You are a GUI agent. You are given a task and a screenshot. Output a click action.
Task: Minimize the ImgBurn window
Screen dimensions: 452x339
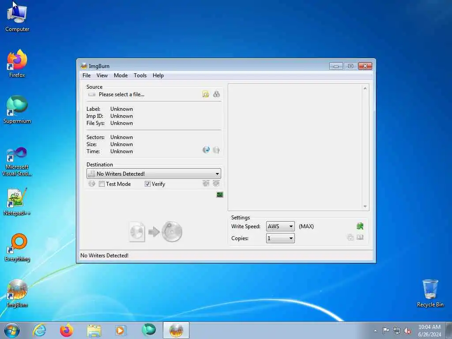[336, 66]
